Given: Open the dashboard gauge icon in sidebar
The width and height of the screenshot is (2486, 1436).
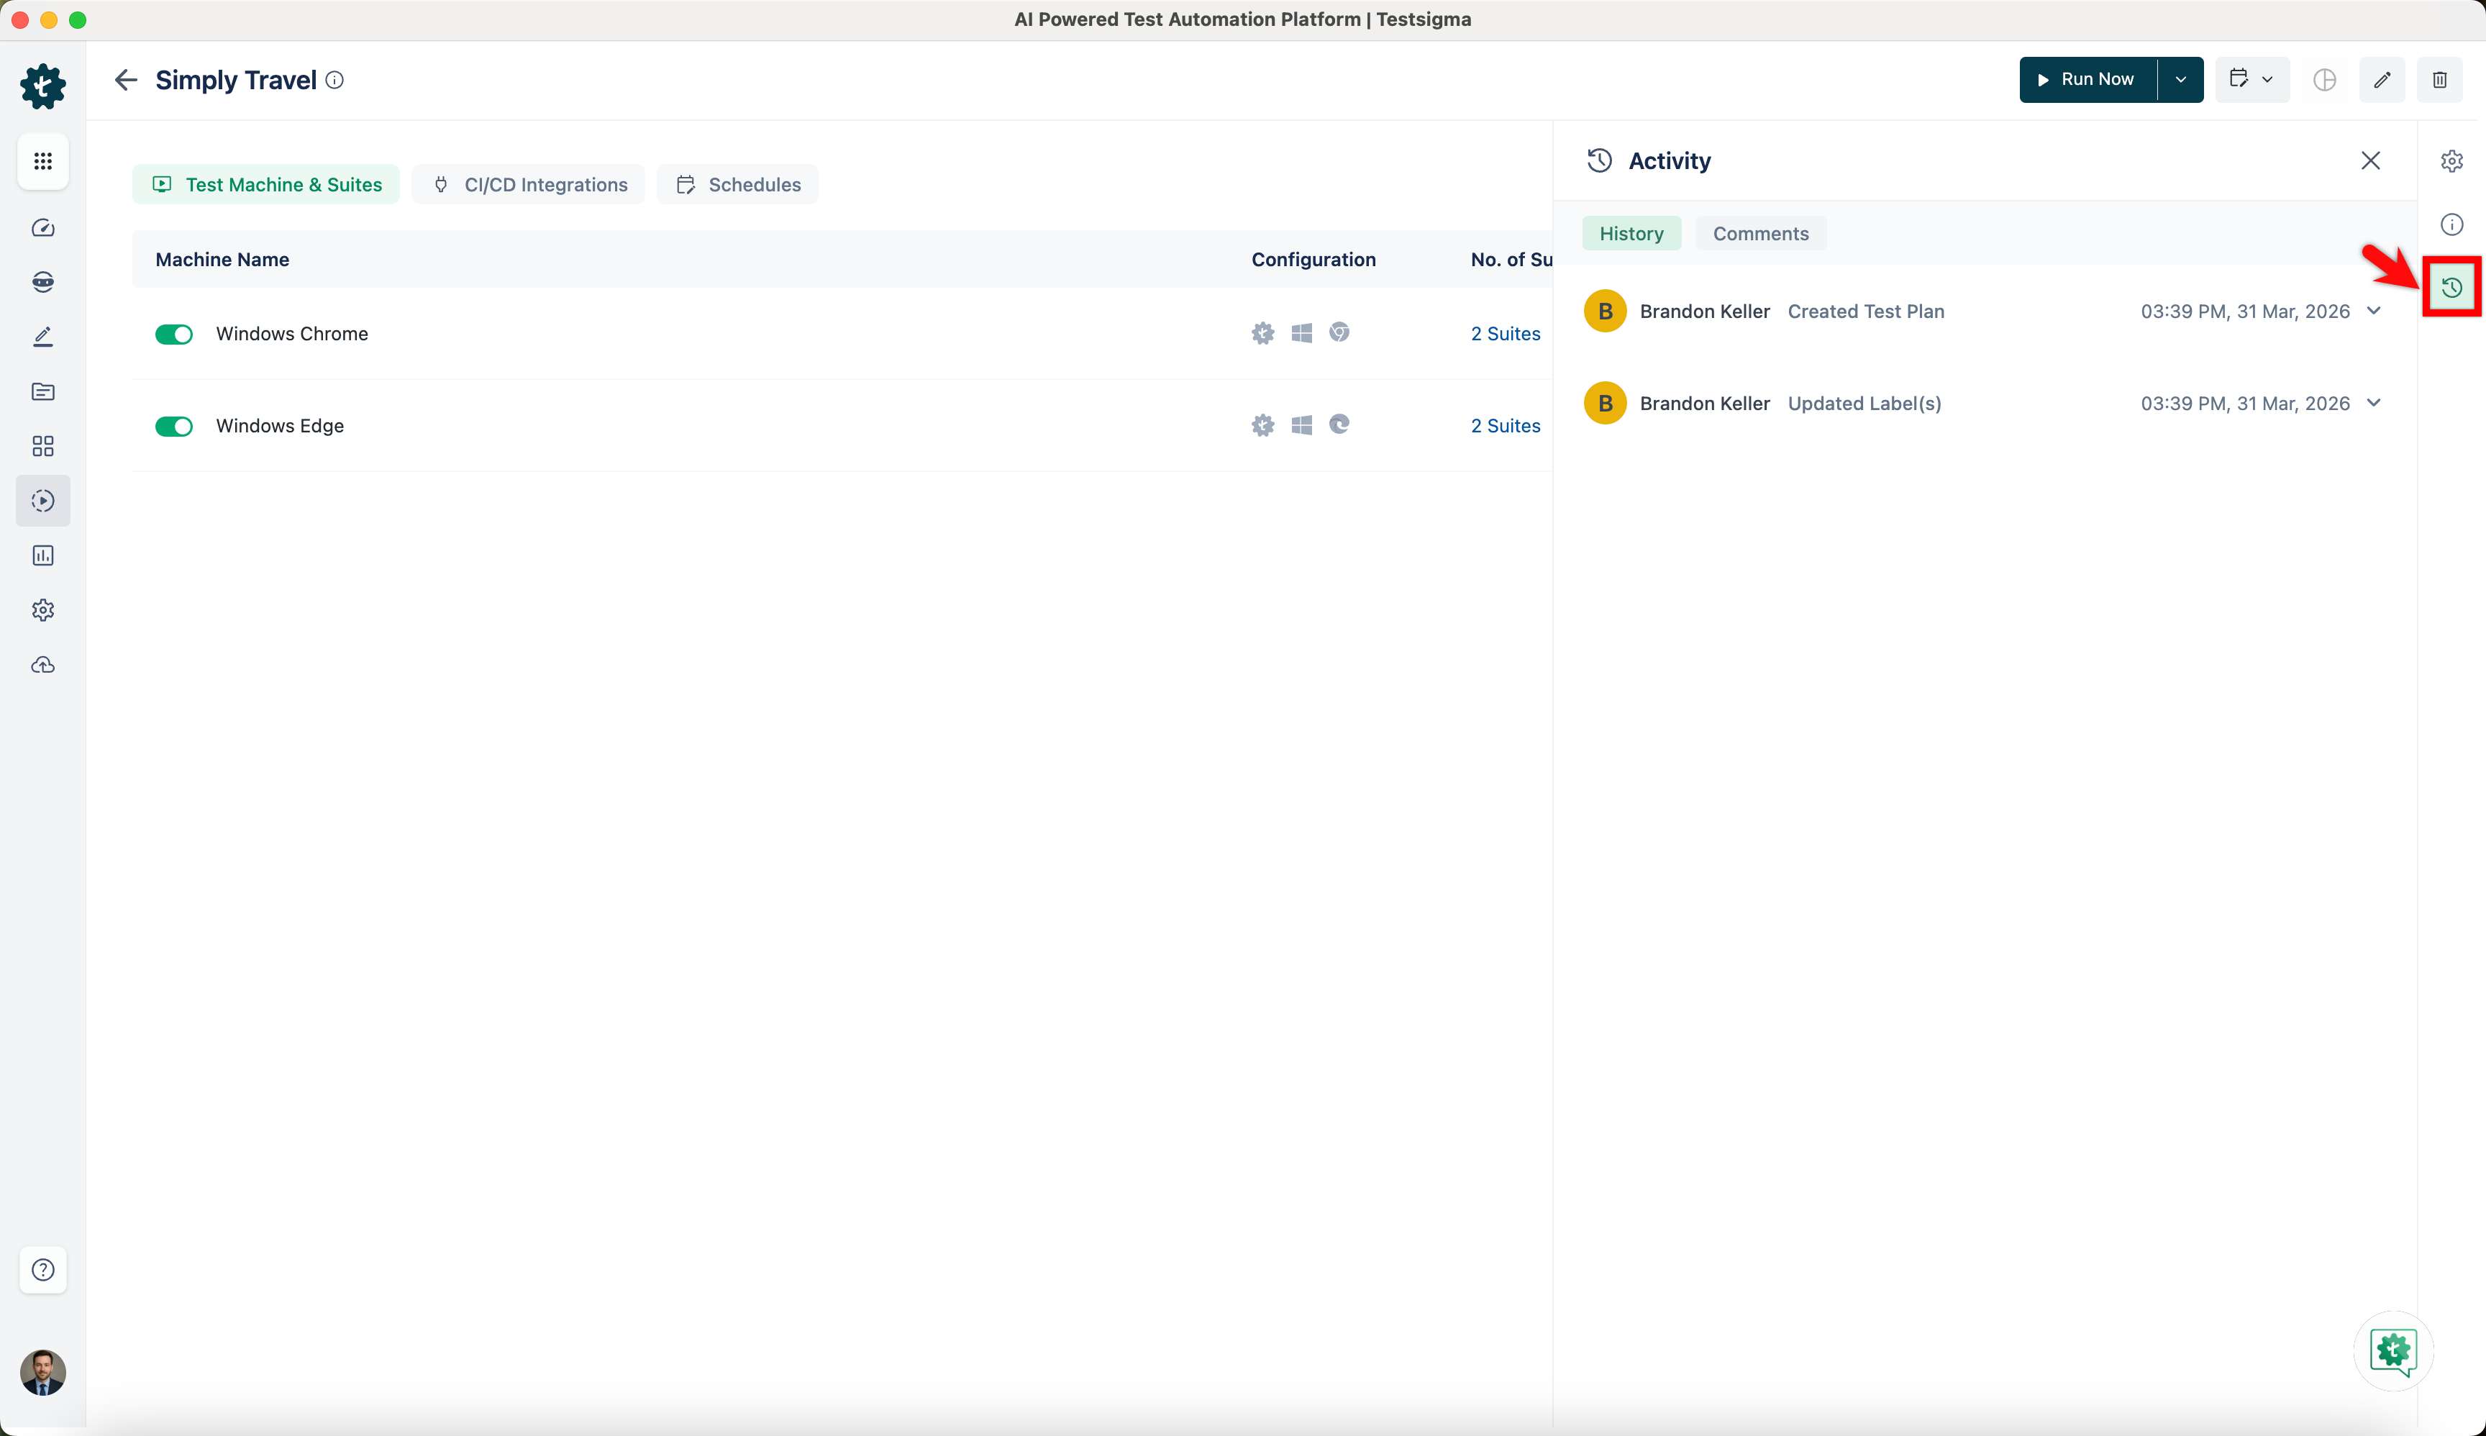Looking at the screenshot, I should [42, 228].
